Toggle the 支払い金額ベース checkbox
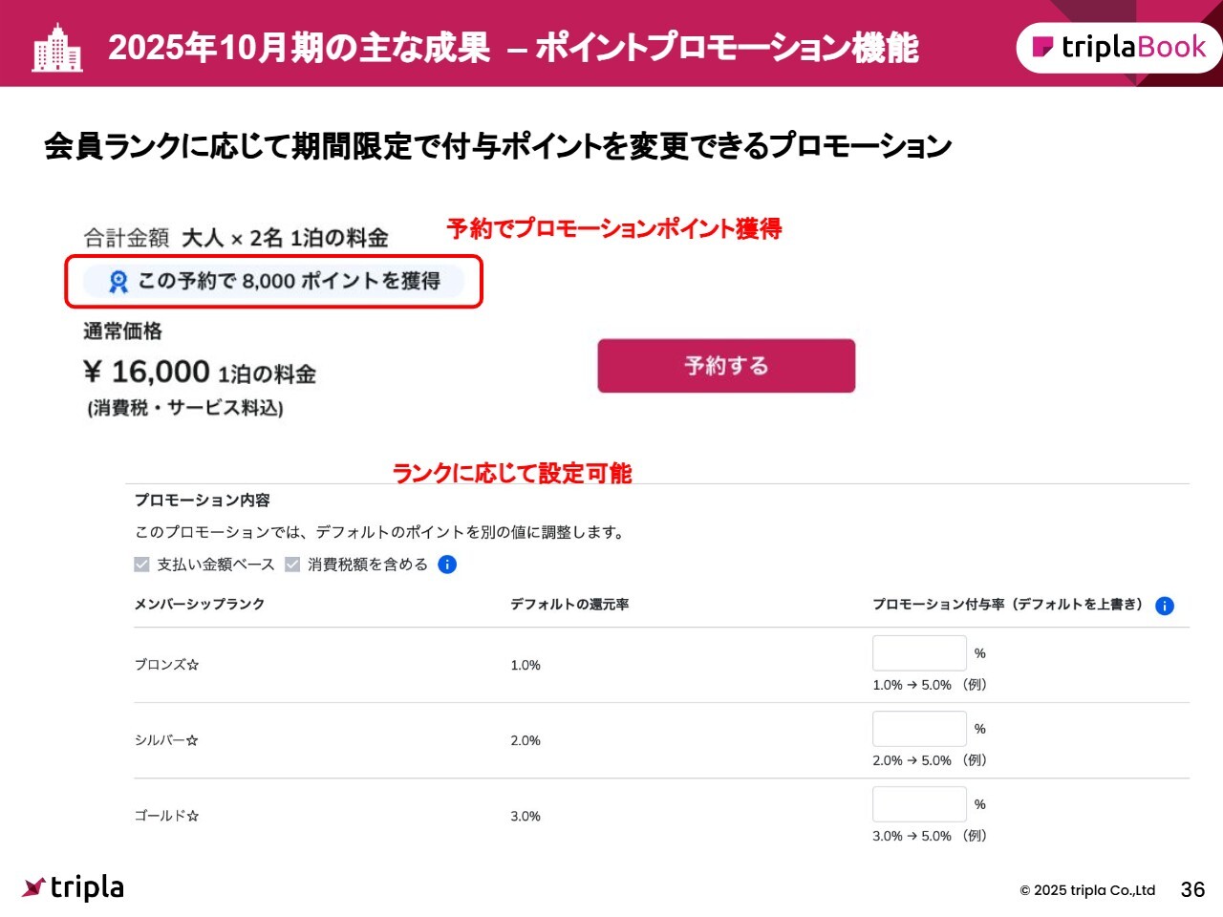The image size is (1223, 917). (x=142, y=565)
